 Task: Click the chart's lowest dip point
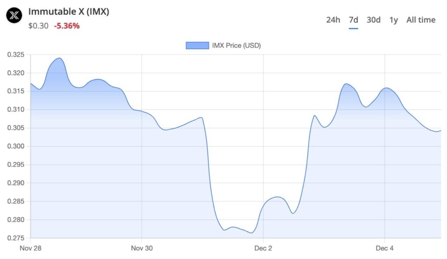click(x=252, y=232)
